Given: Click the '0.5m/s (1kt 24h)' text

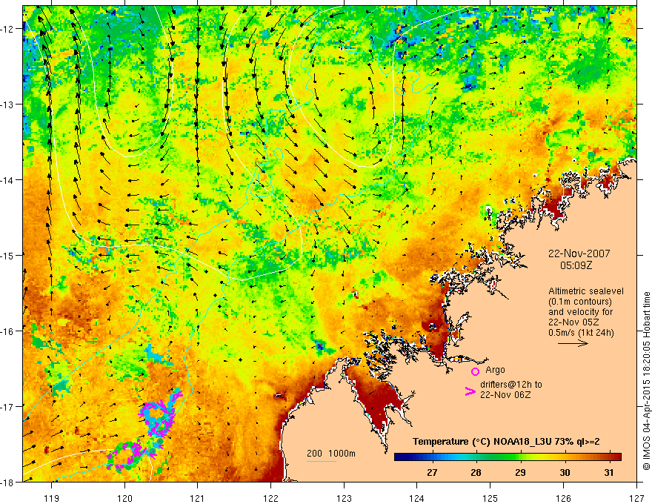Looking at the screenshot, I should (x=581, y=333).
